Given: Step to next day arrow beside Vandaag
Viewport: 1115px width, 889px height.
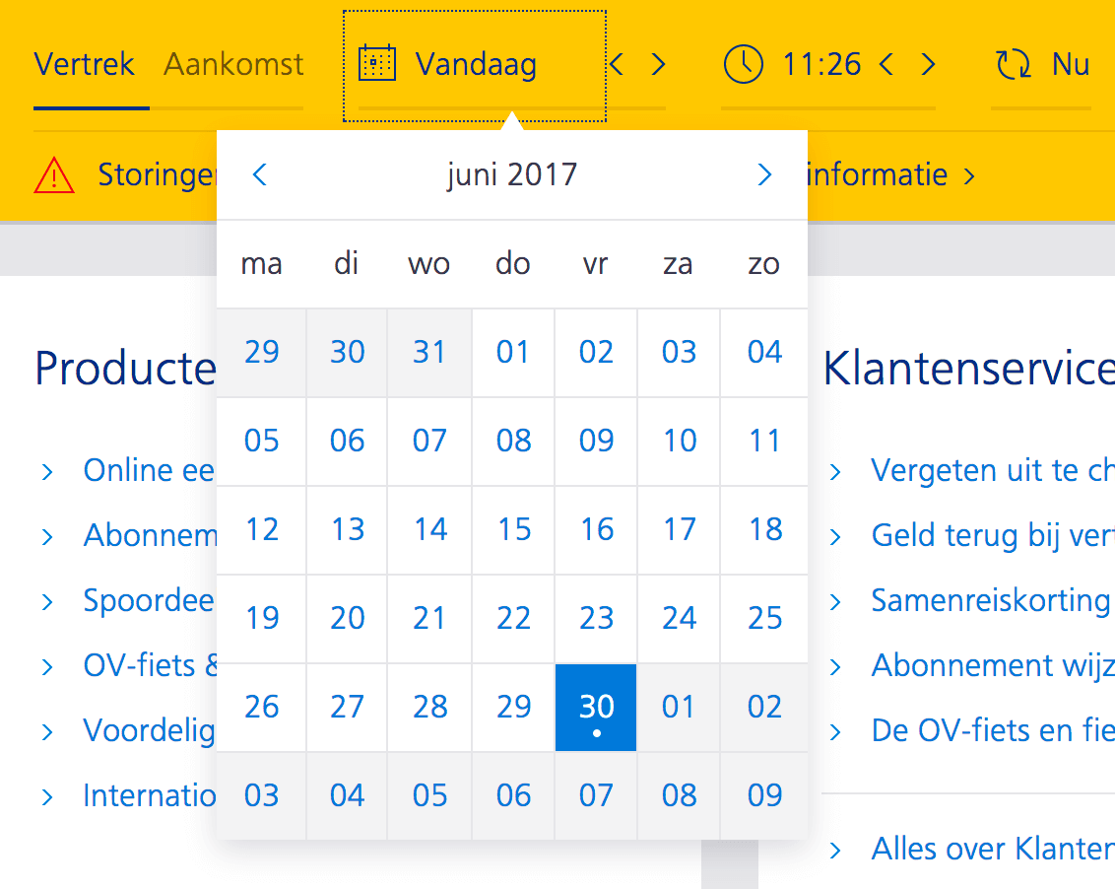Looking at the screenshot, I should tap(659, 65).
